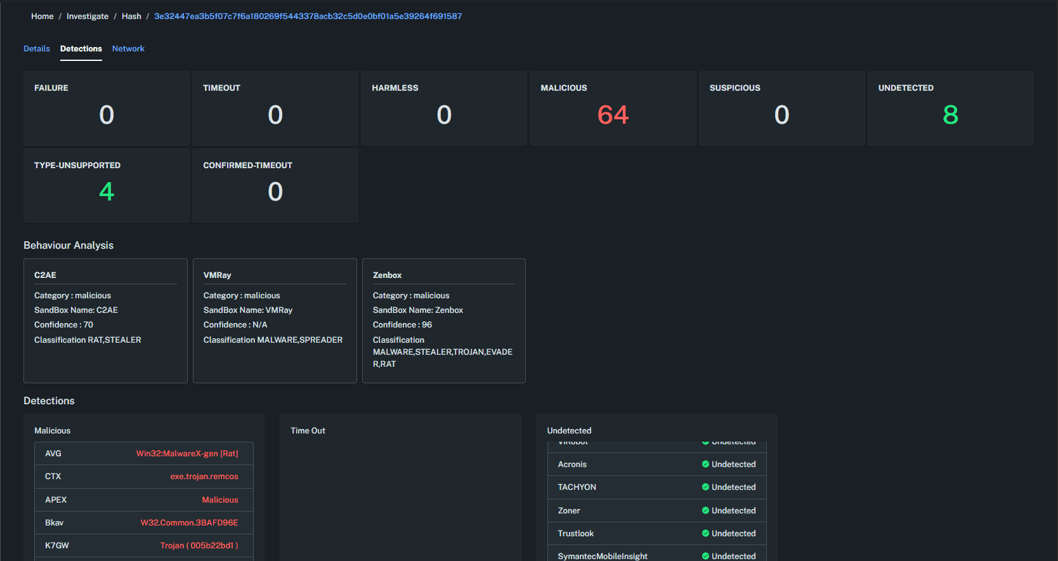Go to Home in breadcrumb

pos(42,16)
